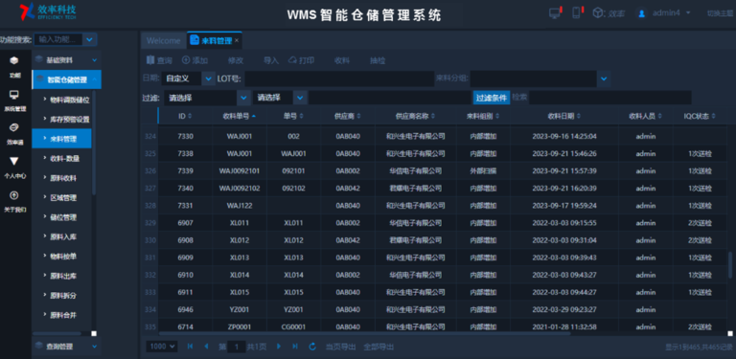The height and width of the screenshot is (359, 736).
Task: Close the 来料管理 tab
Action: pos(237,41)
